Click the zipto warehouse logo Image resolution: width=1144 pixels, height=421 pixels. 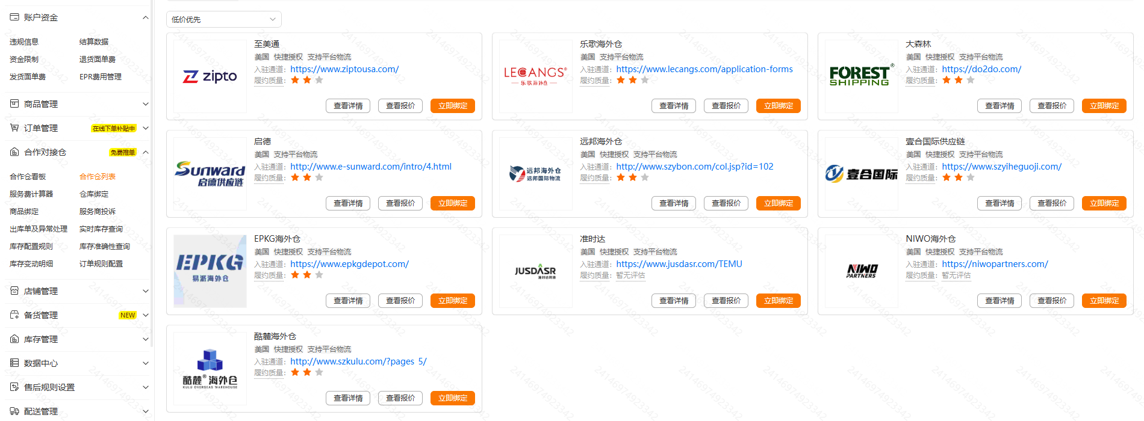(210, 76)
